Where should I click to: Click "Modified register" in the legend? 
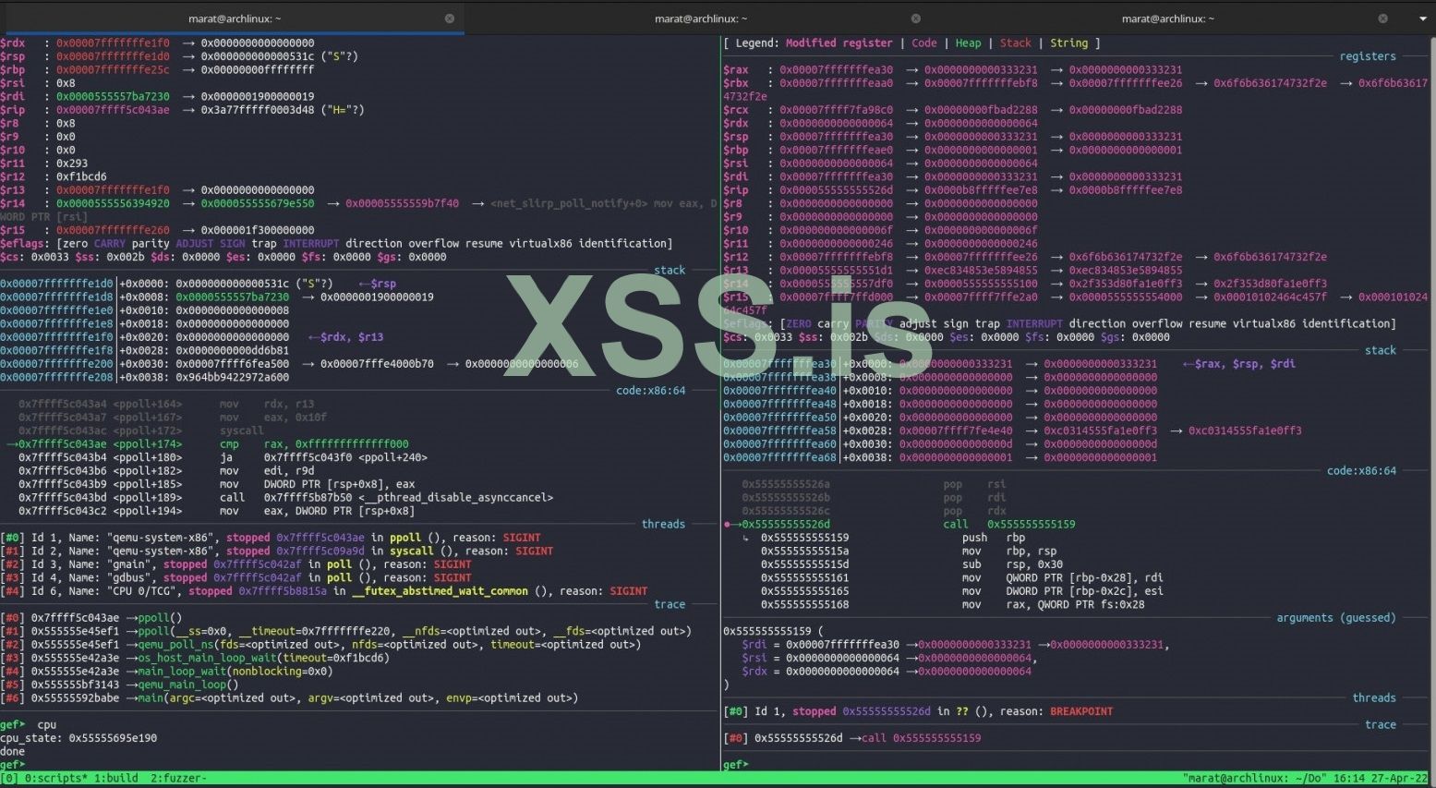point(839,43)
